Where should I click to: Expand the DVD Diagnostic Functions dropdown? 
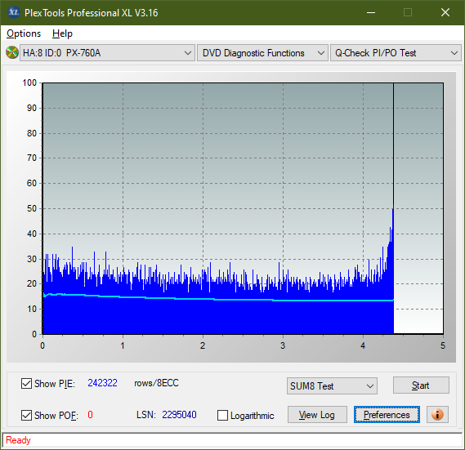coord(262,53)
